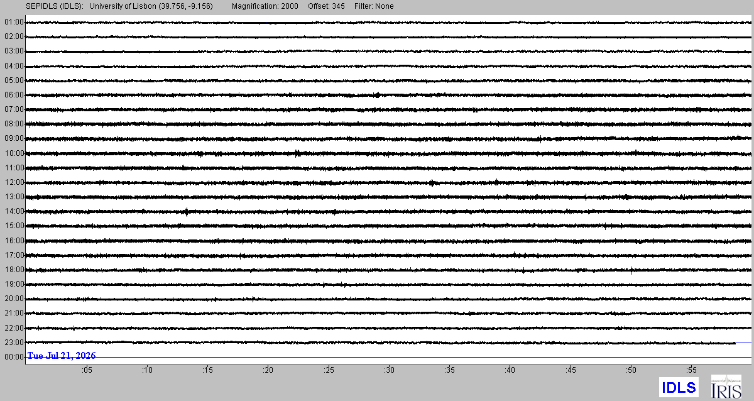Screen dimensions: 754x401
Task: Select the 20:00 hour label
Action: (x=14, y=299)
